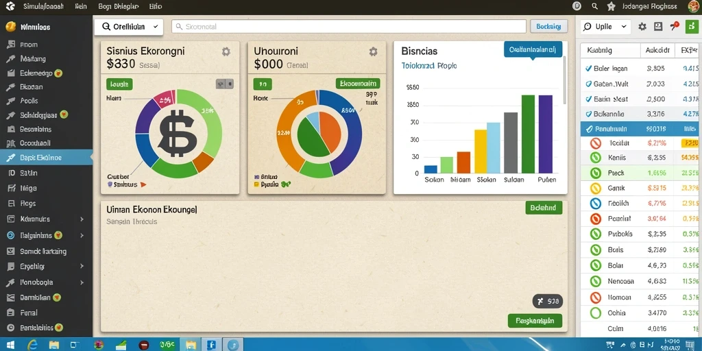This screenshot has height=351, width=702.
Task: Open the Orelliidan dropdown
Action: (x=130, y=27)
